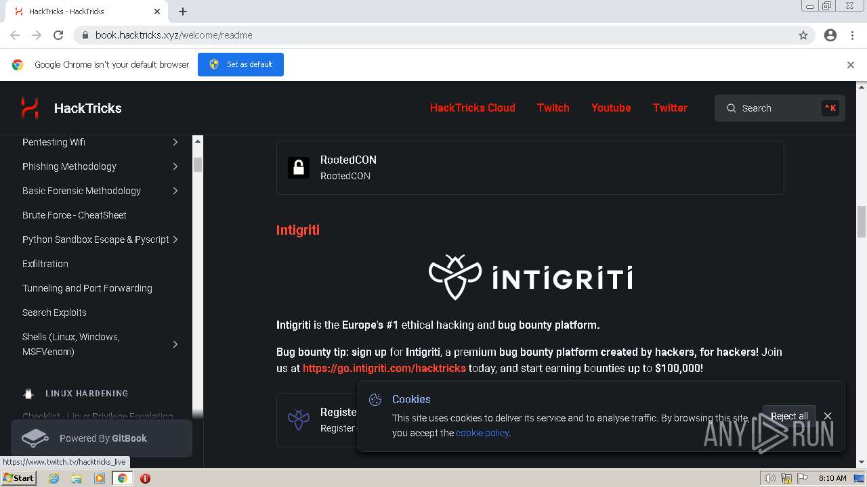Open Twitch nav link
Image resolution: width=867 pixels, height=487 pixels.
click(553, 108)
